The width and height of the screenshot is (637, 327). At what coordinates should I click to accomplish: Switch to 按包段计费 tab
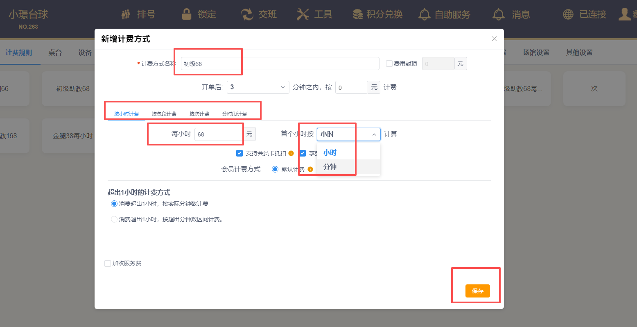click(x=164, y=114)
